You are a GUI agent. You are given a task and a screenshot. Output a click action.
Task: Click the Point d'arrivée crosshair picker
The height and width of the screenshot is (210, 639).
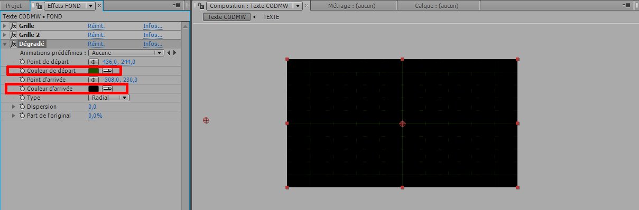pos(93,80)
